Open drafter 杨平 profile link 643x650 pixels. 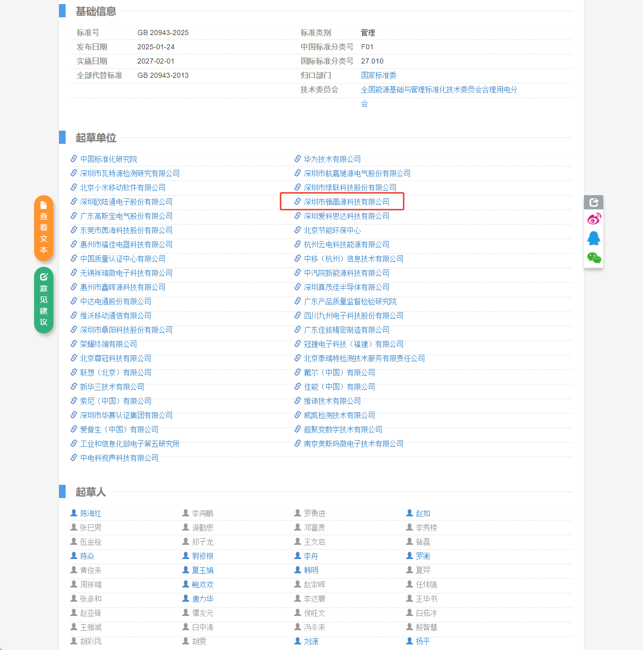423,641
